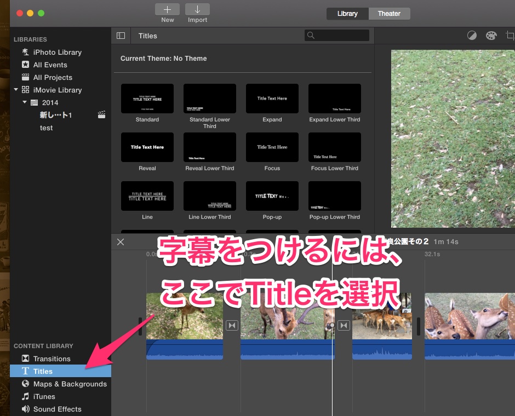Select the Library tab at the top
The image size is (515, 416).
(347, 13)
